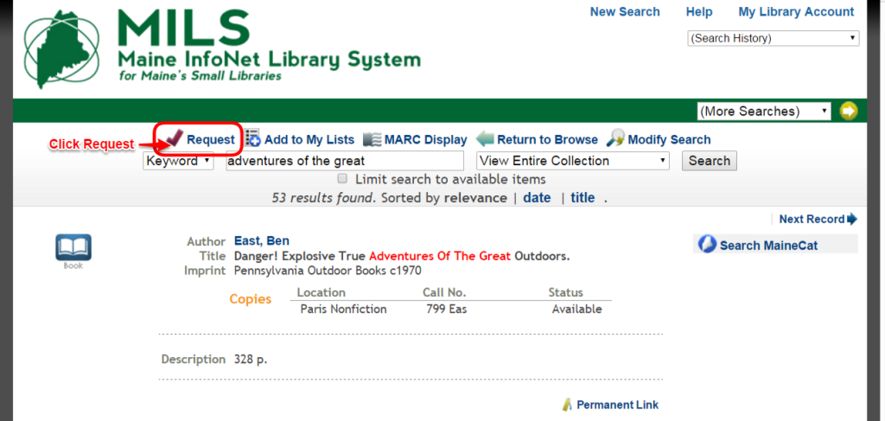The height and width of the screenshot is (421, 885).
Task: Click the Search button
Action: coord(709,161)
